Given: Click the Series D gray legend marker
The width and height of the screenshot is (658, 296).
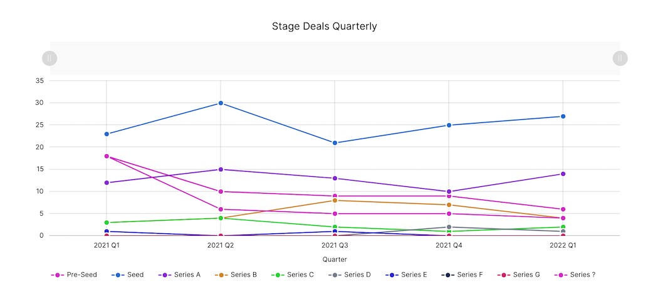Looking at the screenshot, I should (x=335, y=275).
